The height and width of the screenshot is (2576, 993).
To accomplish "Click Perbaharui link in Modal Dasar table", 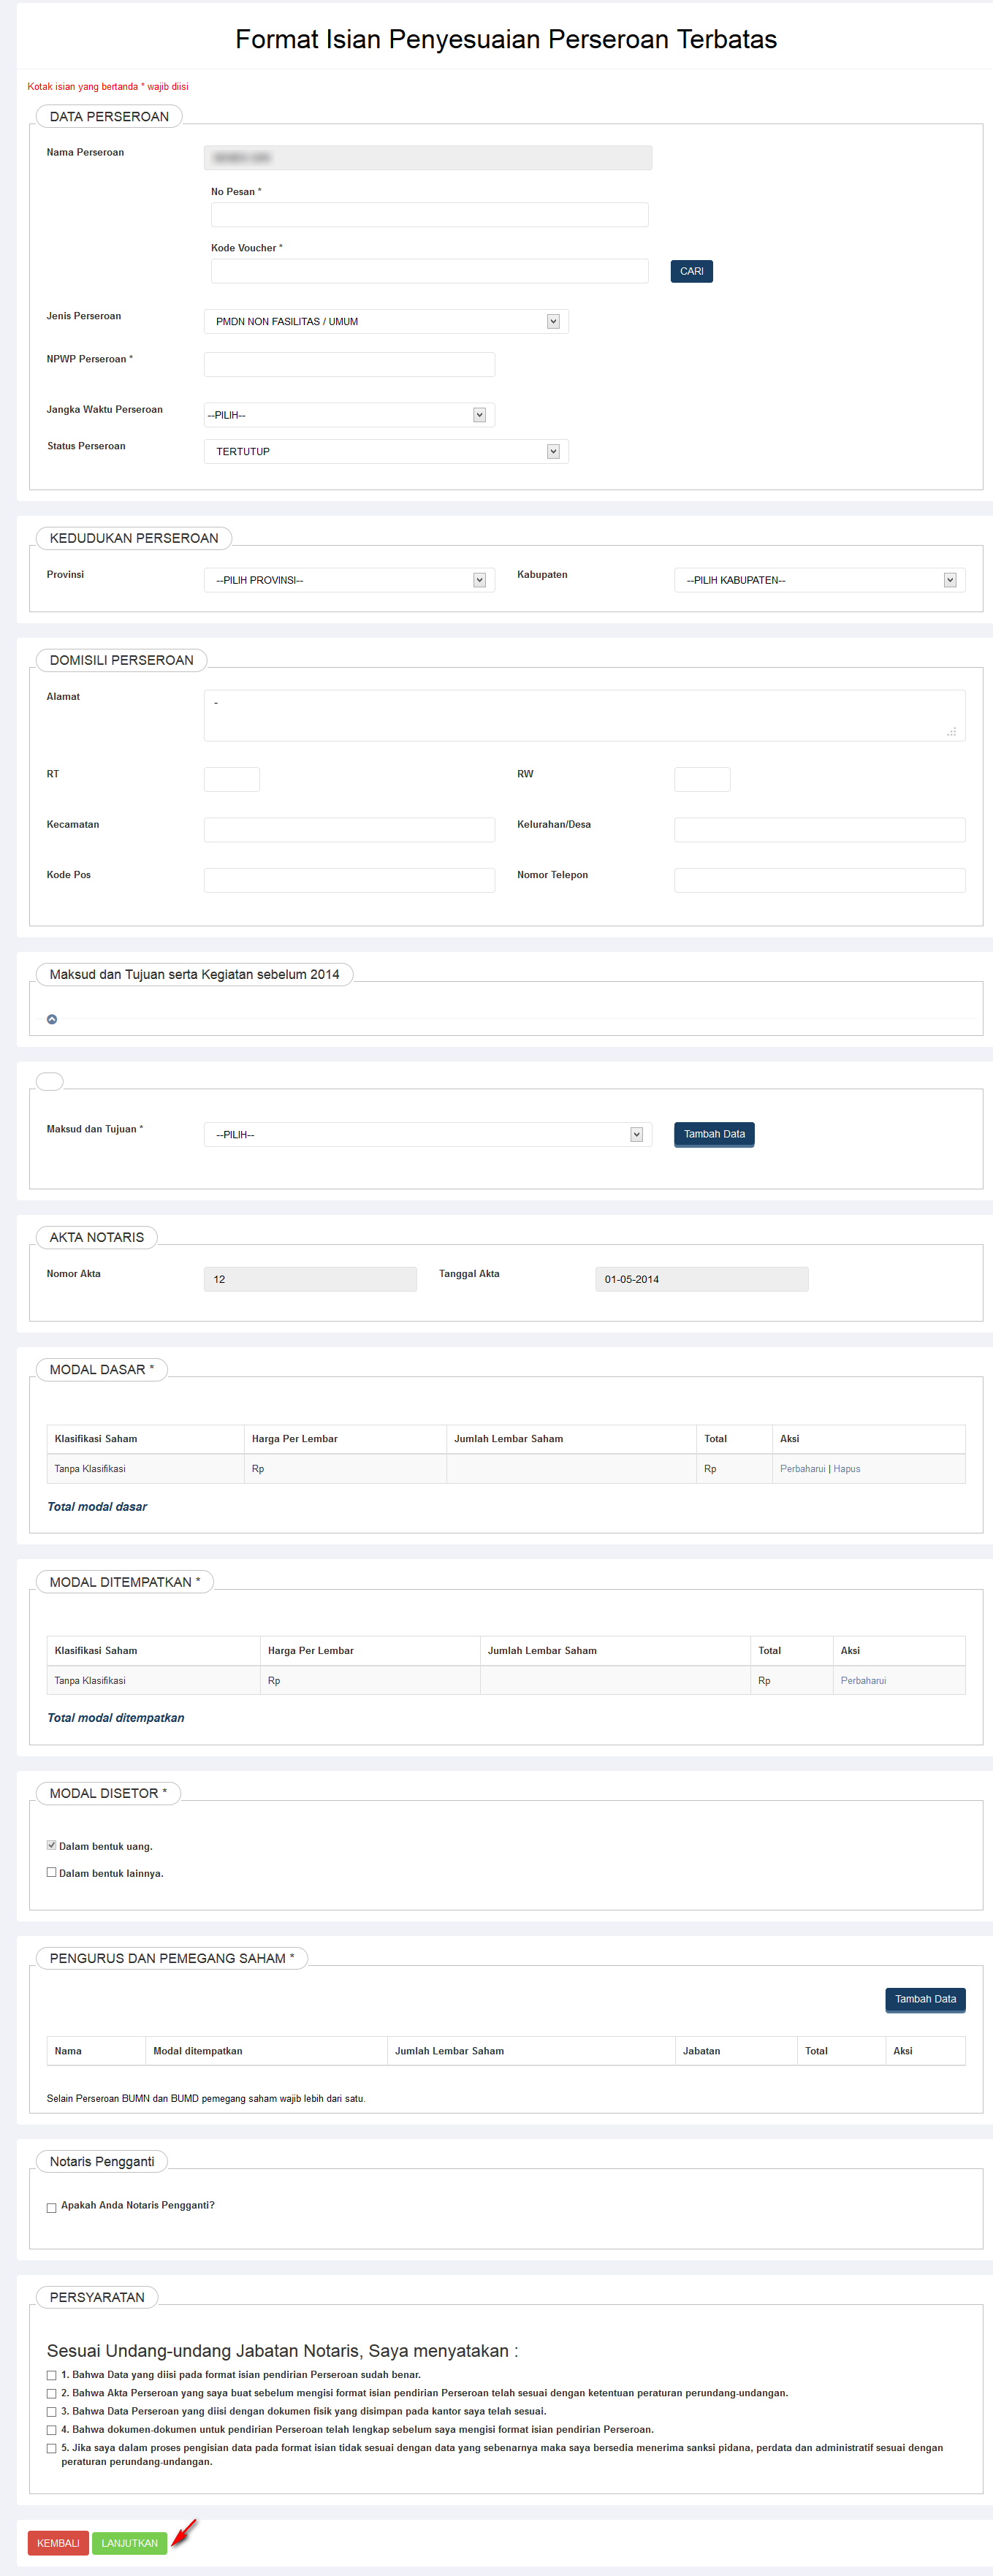I will (x=802, y=1469).
